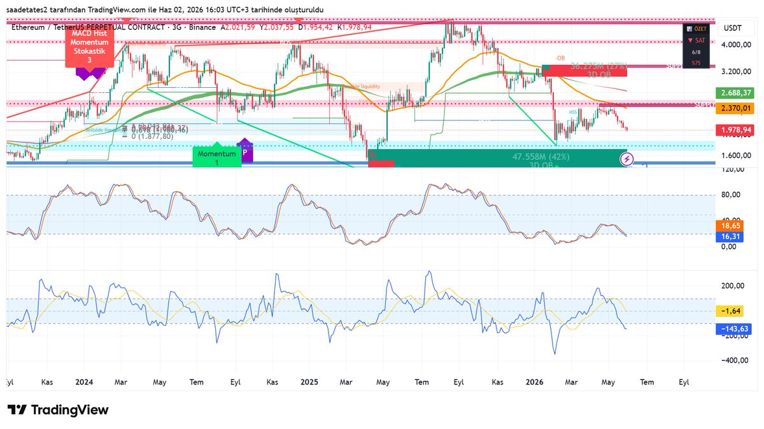Click the -OB label above red block
The width and height of the screenshot is (764, 429).
click(560, 58)
